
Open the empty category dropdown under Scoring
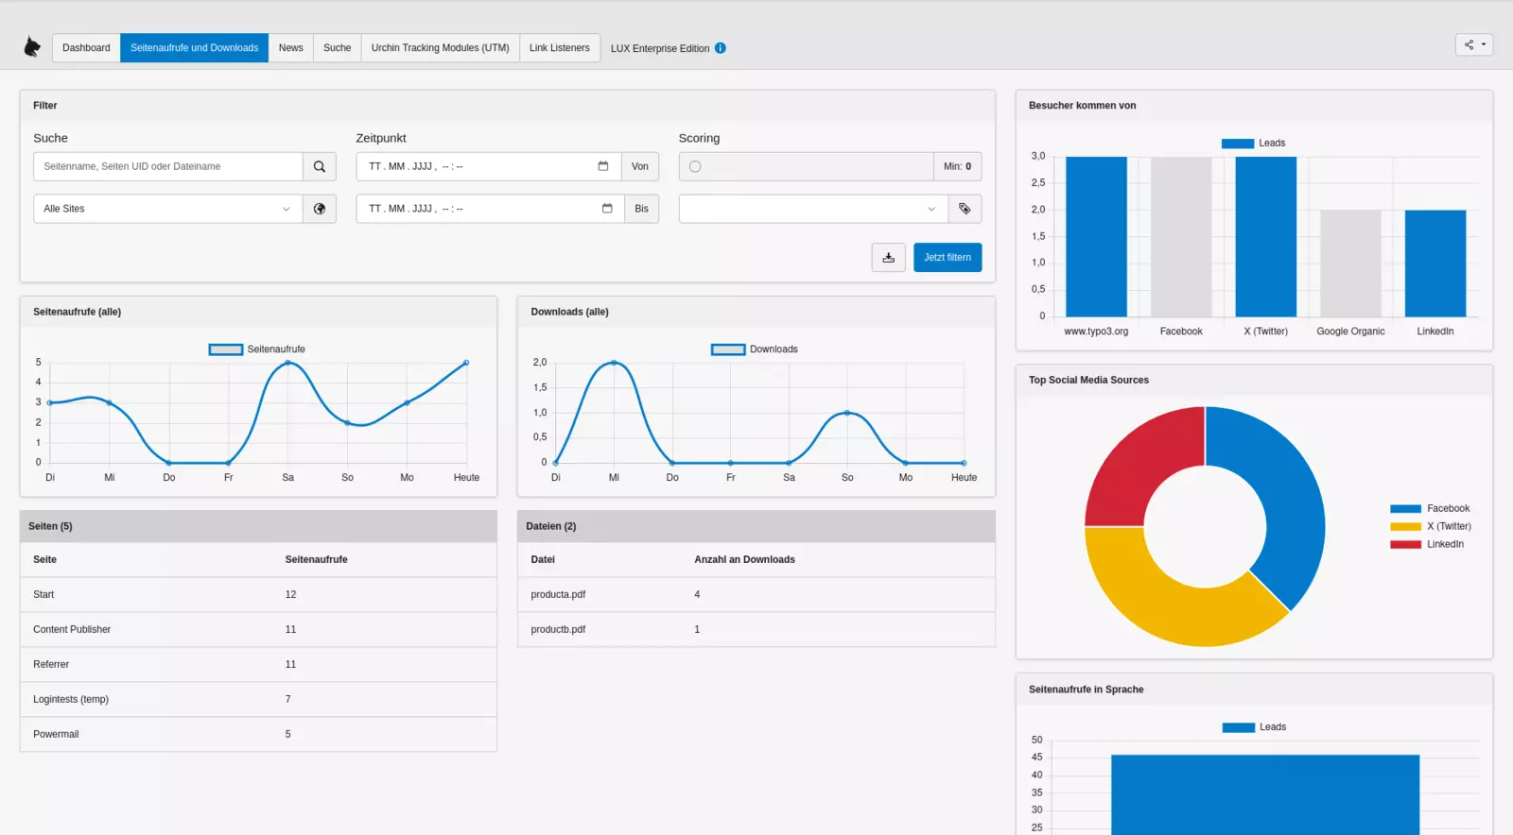click(813, 209)
